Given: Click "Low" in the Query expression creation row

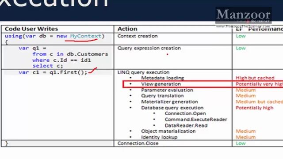Looking at the screenshot, I should click(241, 48).
